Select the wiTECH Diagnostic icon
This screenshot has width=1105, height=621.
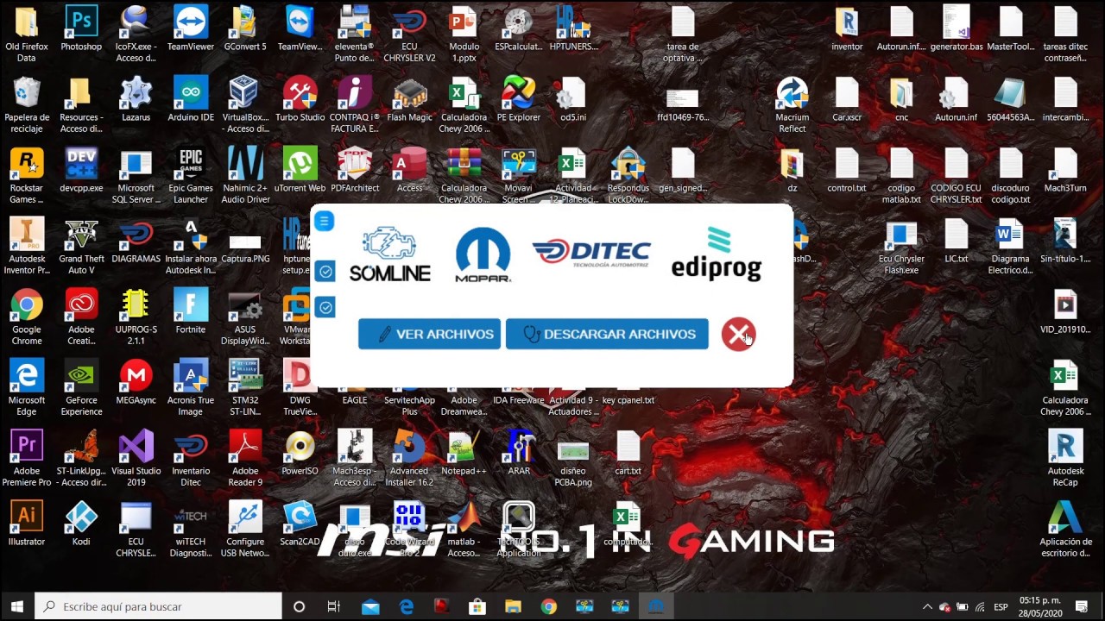tap(191, 530)
